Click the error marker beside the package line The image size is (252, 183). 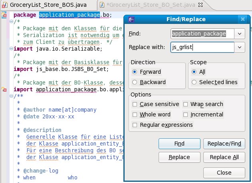click(x=4, y=15)
